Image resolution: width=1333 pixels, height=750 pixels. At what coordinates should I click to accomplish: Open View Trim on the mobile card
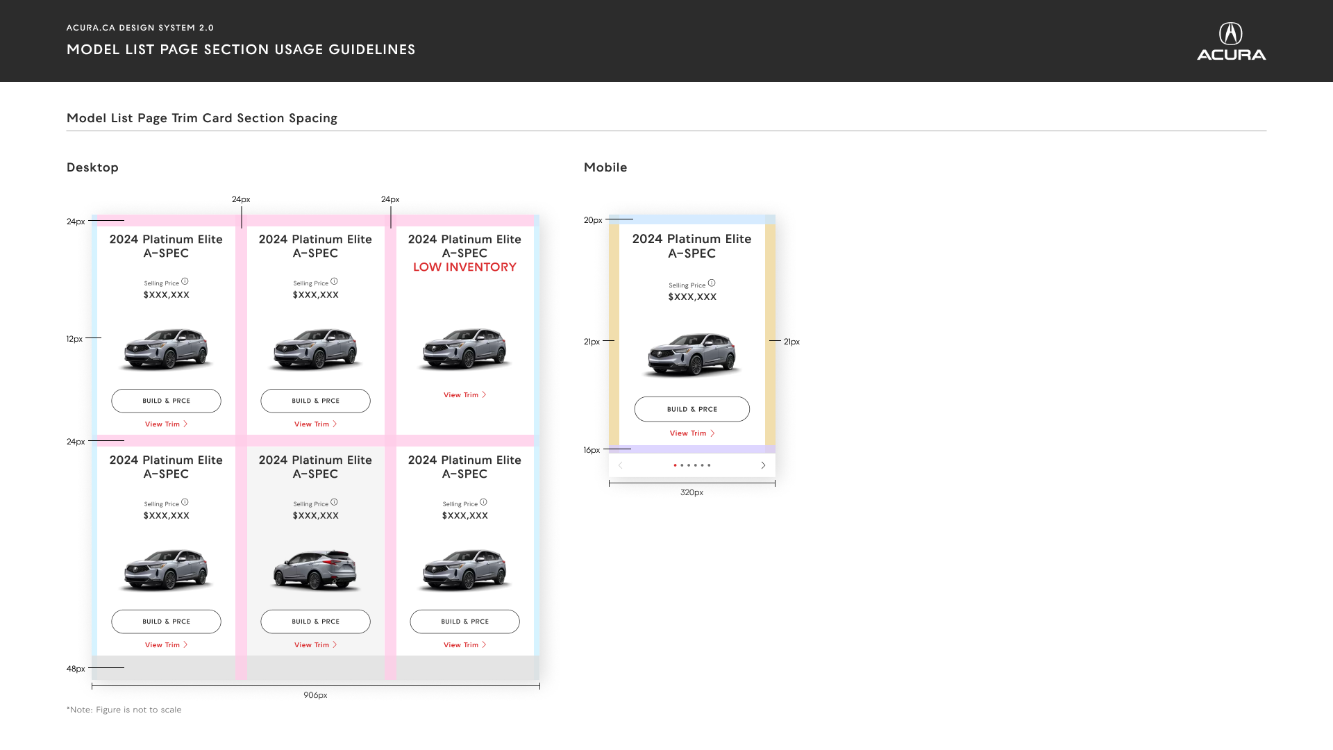pyautogui.click(x=692, y=433)
